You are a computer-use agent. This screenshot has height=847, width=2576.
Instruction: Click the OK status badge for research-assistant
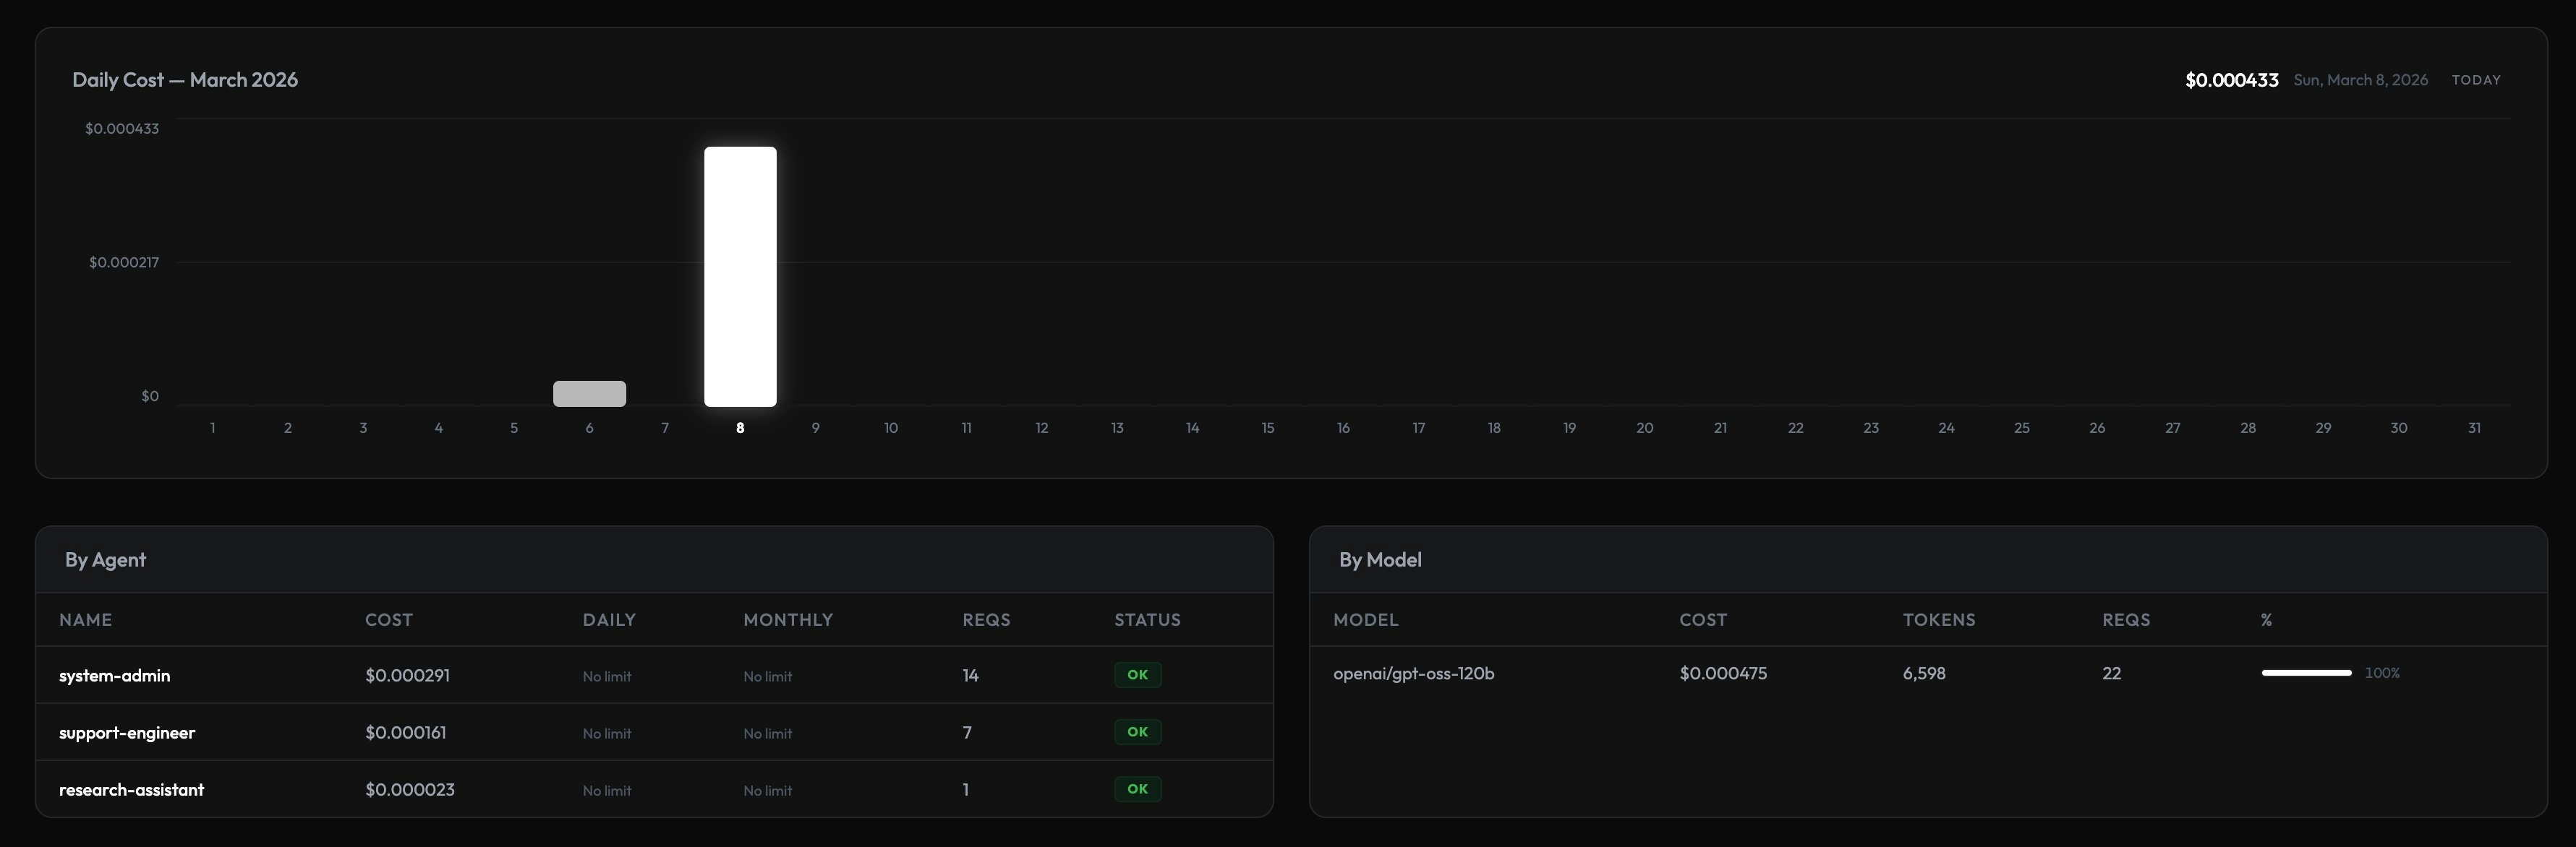pos(1137,789)
